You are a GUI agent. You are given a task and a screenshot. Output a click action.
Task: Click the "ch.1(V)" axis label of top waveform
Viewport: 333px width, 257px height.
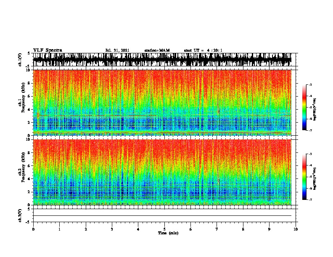[20, 60]
